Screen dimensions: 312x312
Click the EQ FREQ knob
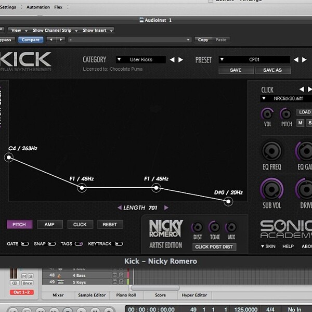point(271,151)
